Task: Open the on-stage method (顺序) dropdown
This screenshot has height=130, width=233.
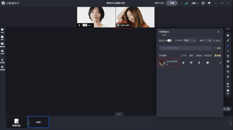Action: click(190, 41)
